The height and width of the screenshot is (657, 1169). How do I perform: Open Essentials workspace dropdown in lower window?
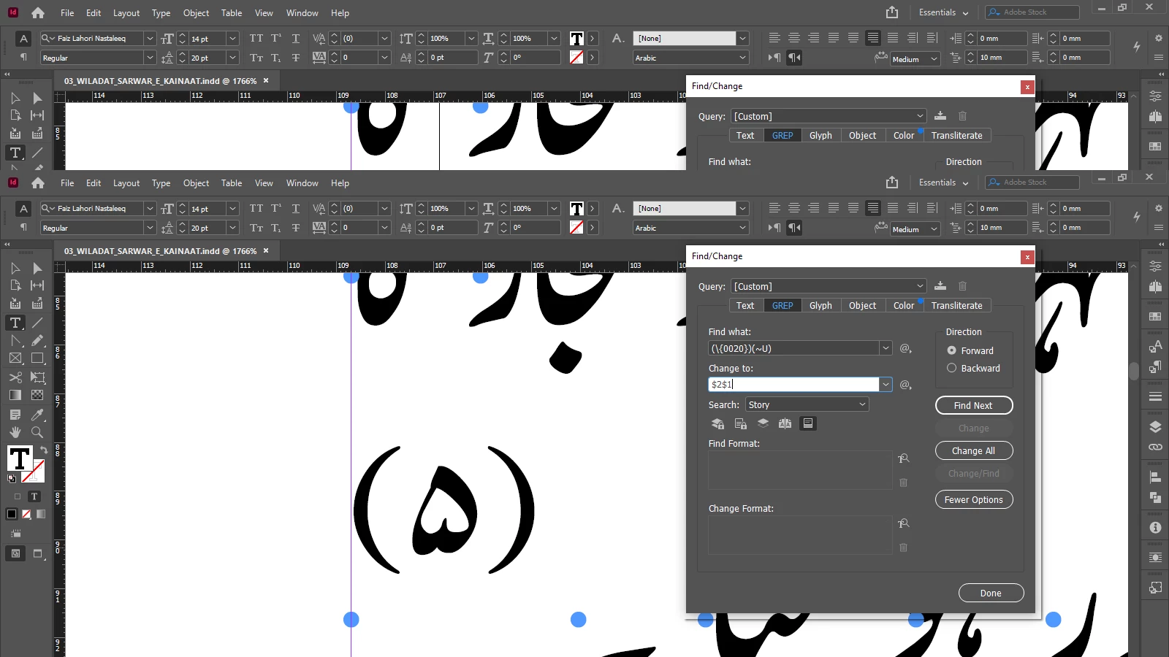(x=943, y=182)
